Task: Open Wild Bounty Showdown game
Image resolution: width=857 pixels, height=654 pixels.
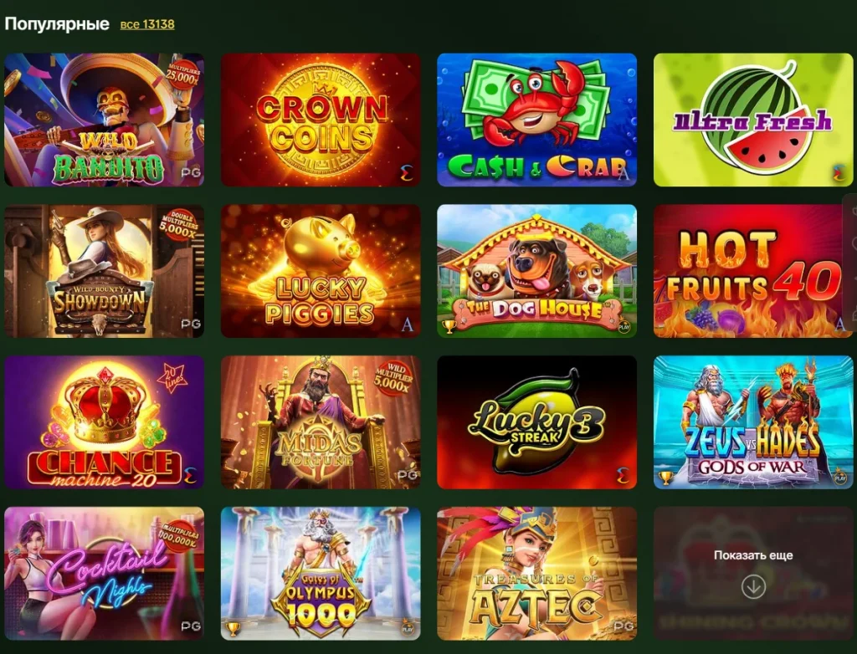Action: point(104,271)
